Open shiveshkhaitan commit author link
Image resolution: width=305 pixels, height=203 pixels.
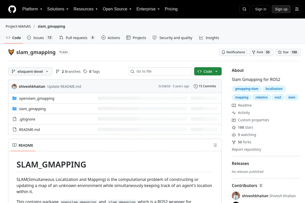click(32, 86)
